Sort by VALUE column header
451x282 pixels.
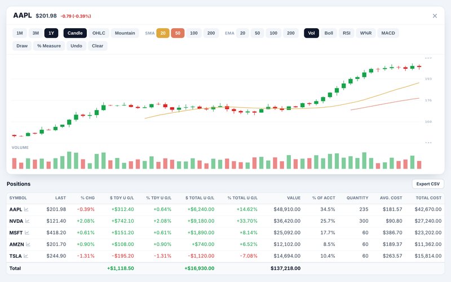(294, 198)
